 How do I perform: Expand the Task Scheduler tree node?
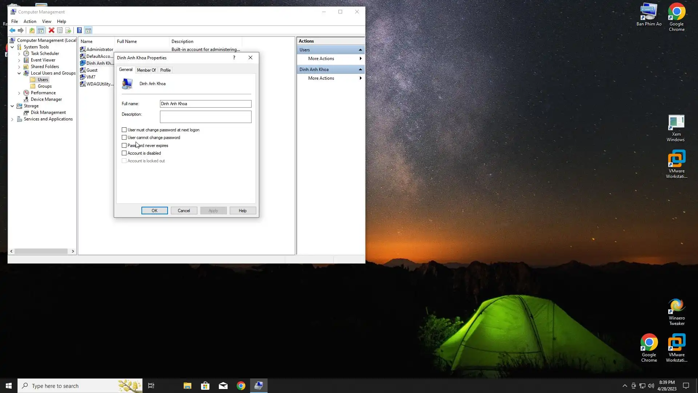coord(19,53)
